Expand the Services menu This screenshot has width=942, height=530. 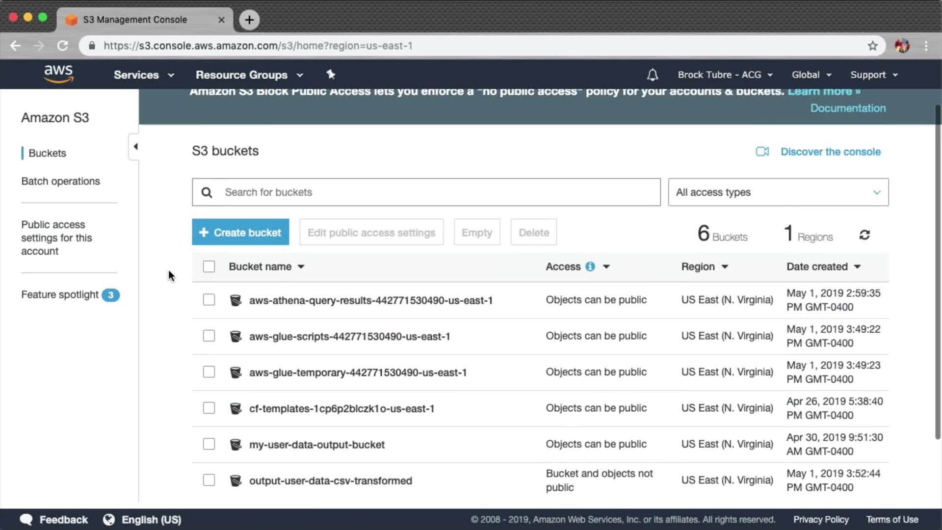point(143,75)
